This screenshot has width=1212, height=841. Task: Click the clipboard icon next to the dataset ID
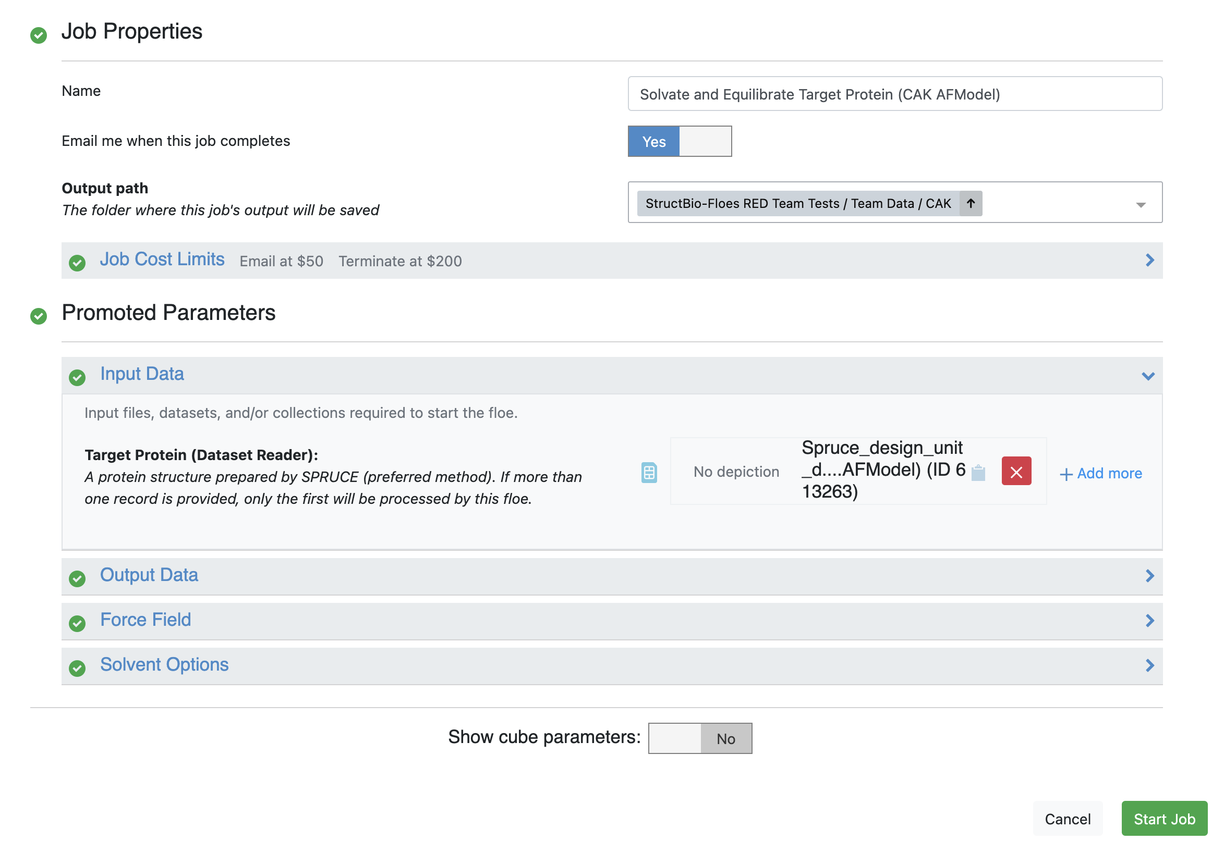pyautogui.click(x=978, y=473)
